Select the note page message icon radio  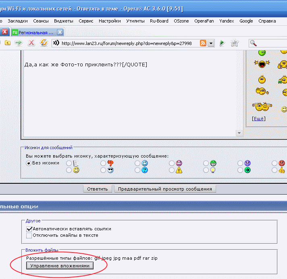[x=69, y=163]
